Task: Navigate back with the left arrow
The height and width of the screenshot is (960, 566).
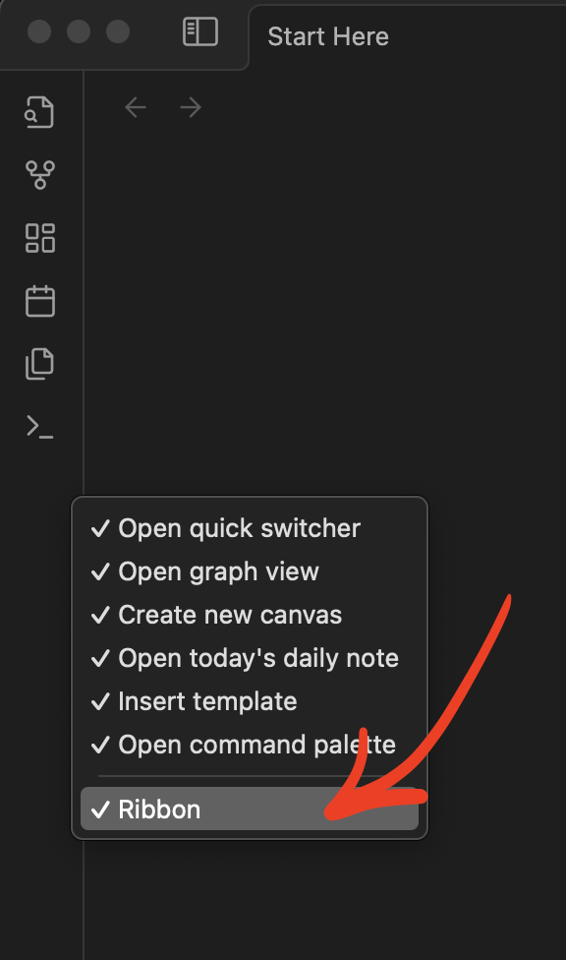Action: [x=136, y=108]
